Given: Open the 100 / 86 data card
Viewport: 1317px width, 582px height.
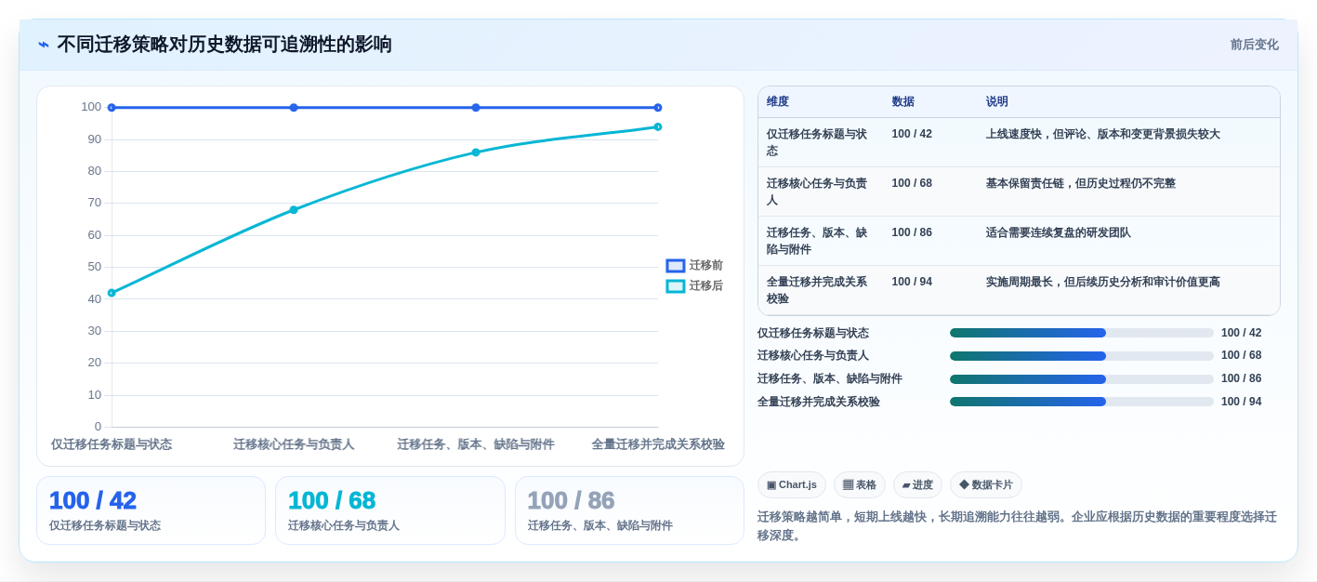Looking at the screenshot, I should pos(629,510).
